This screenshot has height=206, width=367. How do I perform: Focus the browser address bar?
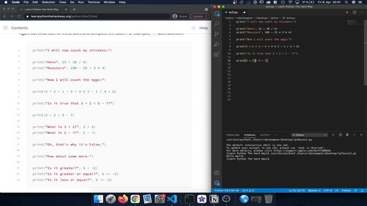(x=97, y=17)
